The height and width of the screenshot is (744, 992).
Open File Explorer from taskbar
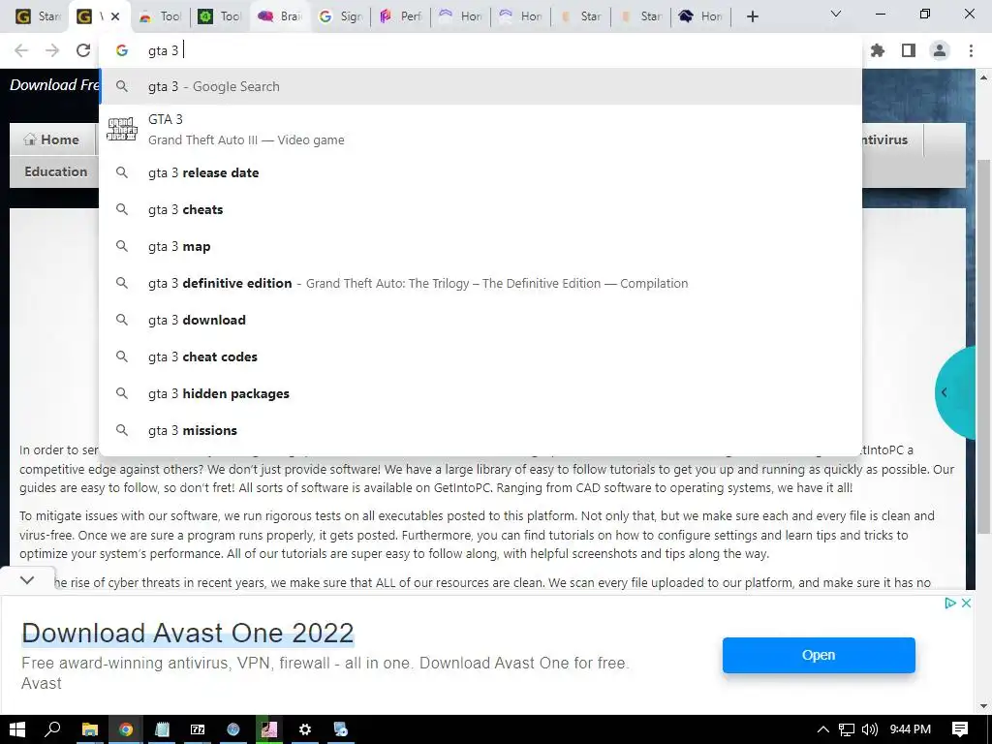[90, 729]
